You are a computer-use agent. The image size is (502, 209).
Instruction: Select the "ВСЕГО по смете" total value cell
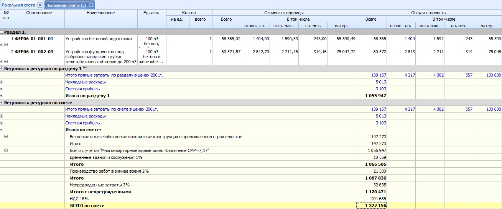tap(371, 206)
